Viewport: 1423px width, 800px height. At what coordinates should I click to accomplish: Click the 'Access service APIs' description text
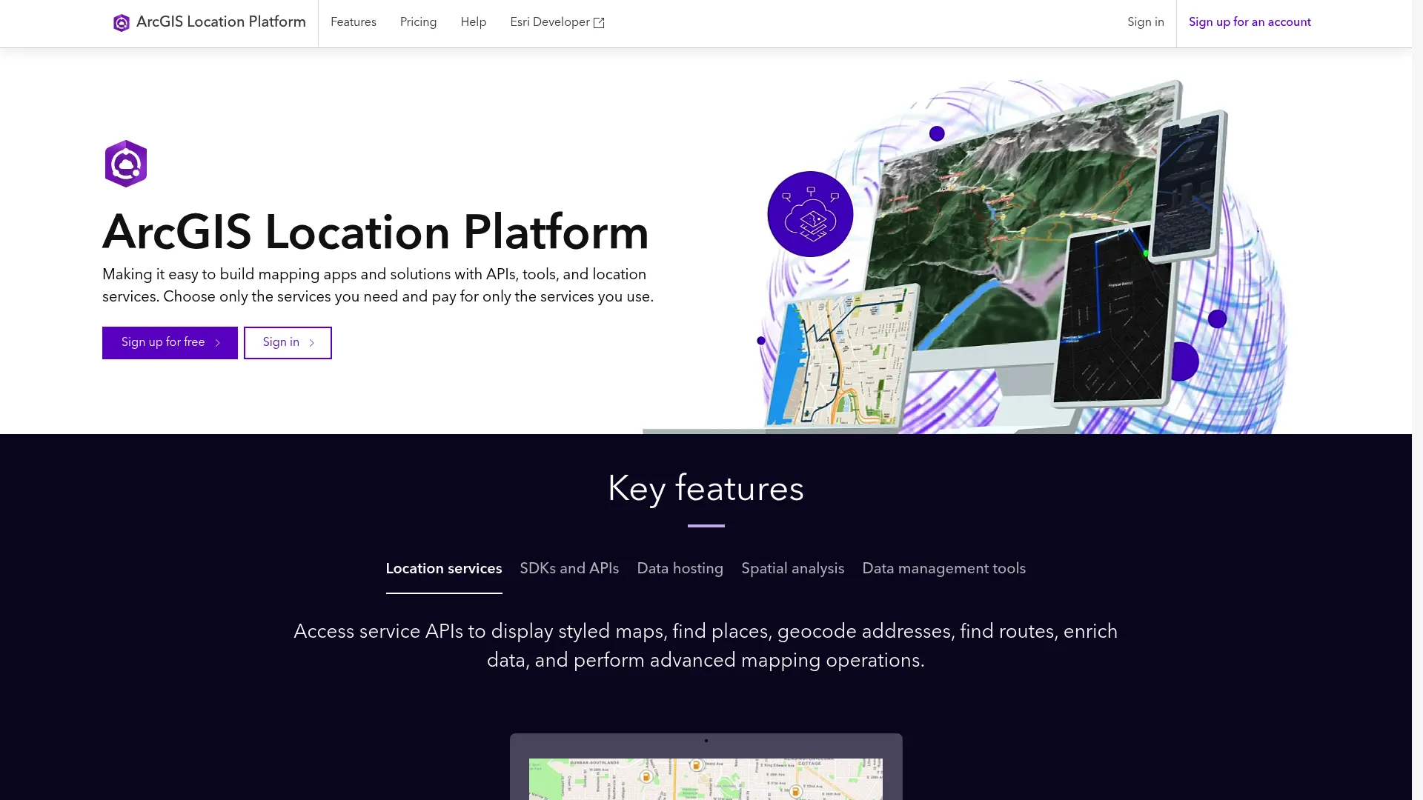[706, 646]
